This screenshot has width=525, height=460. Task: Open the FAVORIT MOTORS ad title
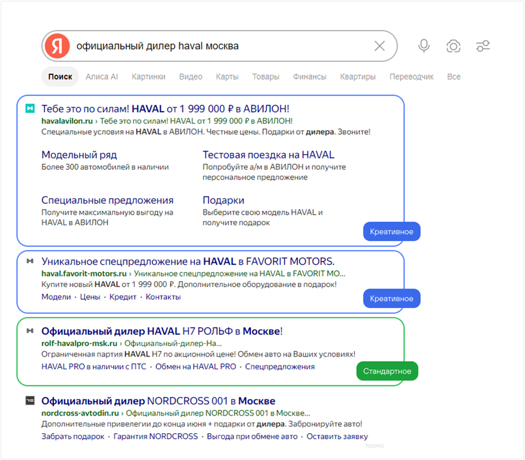pos(188,261)
